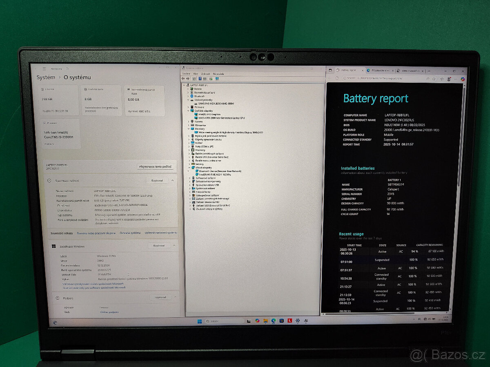The image size is (490, 367).
Task: Click the help icon in Device Manager toolbar
Action: click(200, 79)
